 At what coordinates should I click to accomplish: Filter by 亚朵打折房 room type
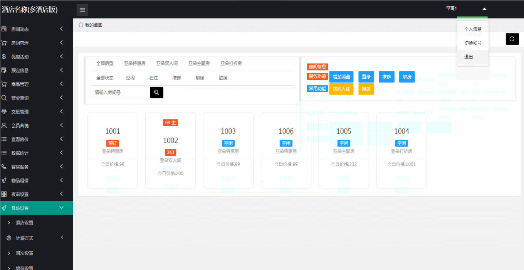click(231, 63)
